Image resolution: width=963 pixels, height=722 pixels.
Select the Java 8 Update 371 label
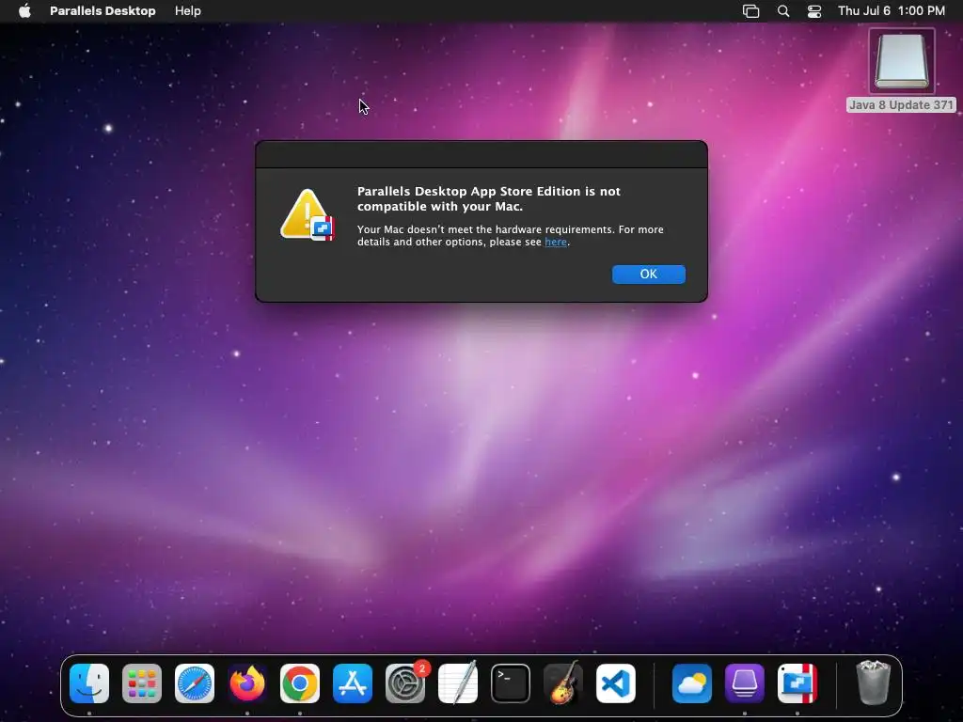tap(901, 105)
